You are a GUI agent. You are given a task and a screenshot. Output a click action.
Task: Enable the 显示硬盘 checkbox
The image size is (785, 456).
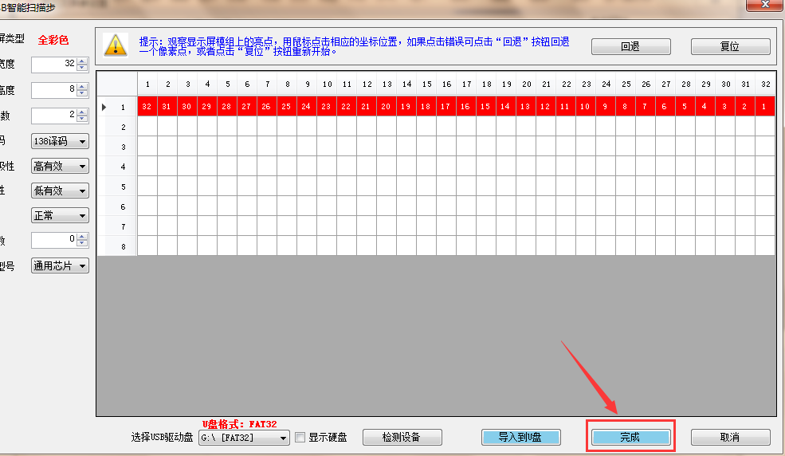click(x=300, y=437)
